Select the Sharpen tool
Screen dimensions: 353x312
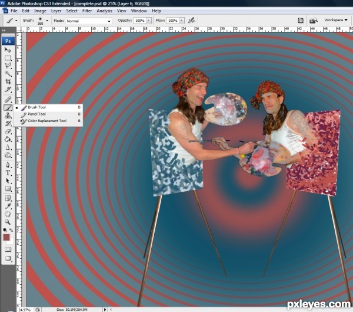[x=8, y=147]
